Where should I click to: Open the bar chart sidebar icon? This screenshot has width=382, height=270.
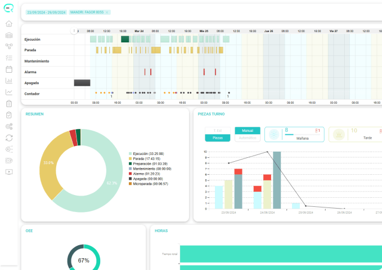[x=9, y=81]
